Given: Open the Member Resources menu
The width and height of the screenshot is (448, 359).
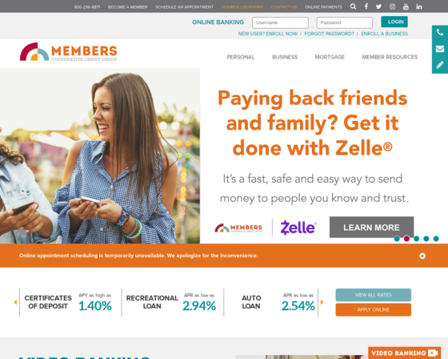Looking at the screenshot, I should click(x=390, y=57).
